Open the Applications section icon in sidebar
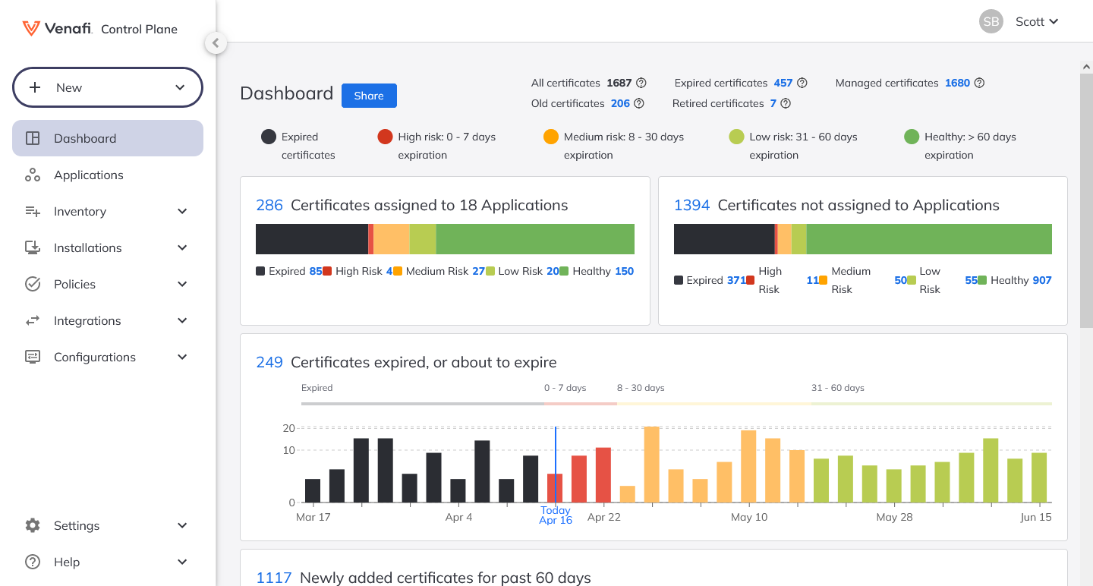Image resolution: width=1093 pixels, height=586 pixels. (33, 175)
